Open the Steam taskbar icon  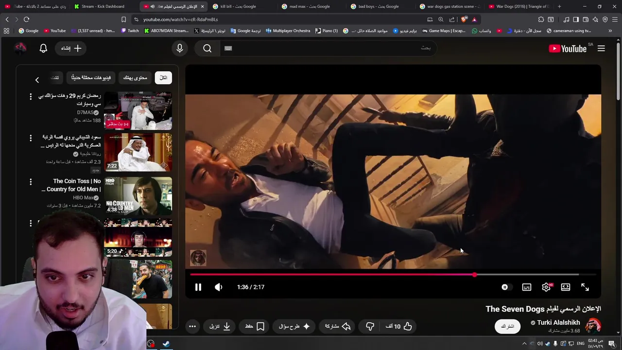[166, 344]
